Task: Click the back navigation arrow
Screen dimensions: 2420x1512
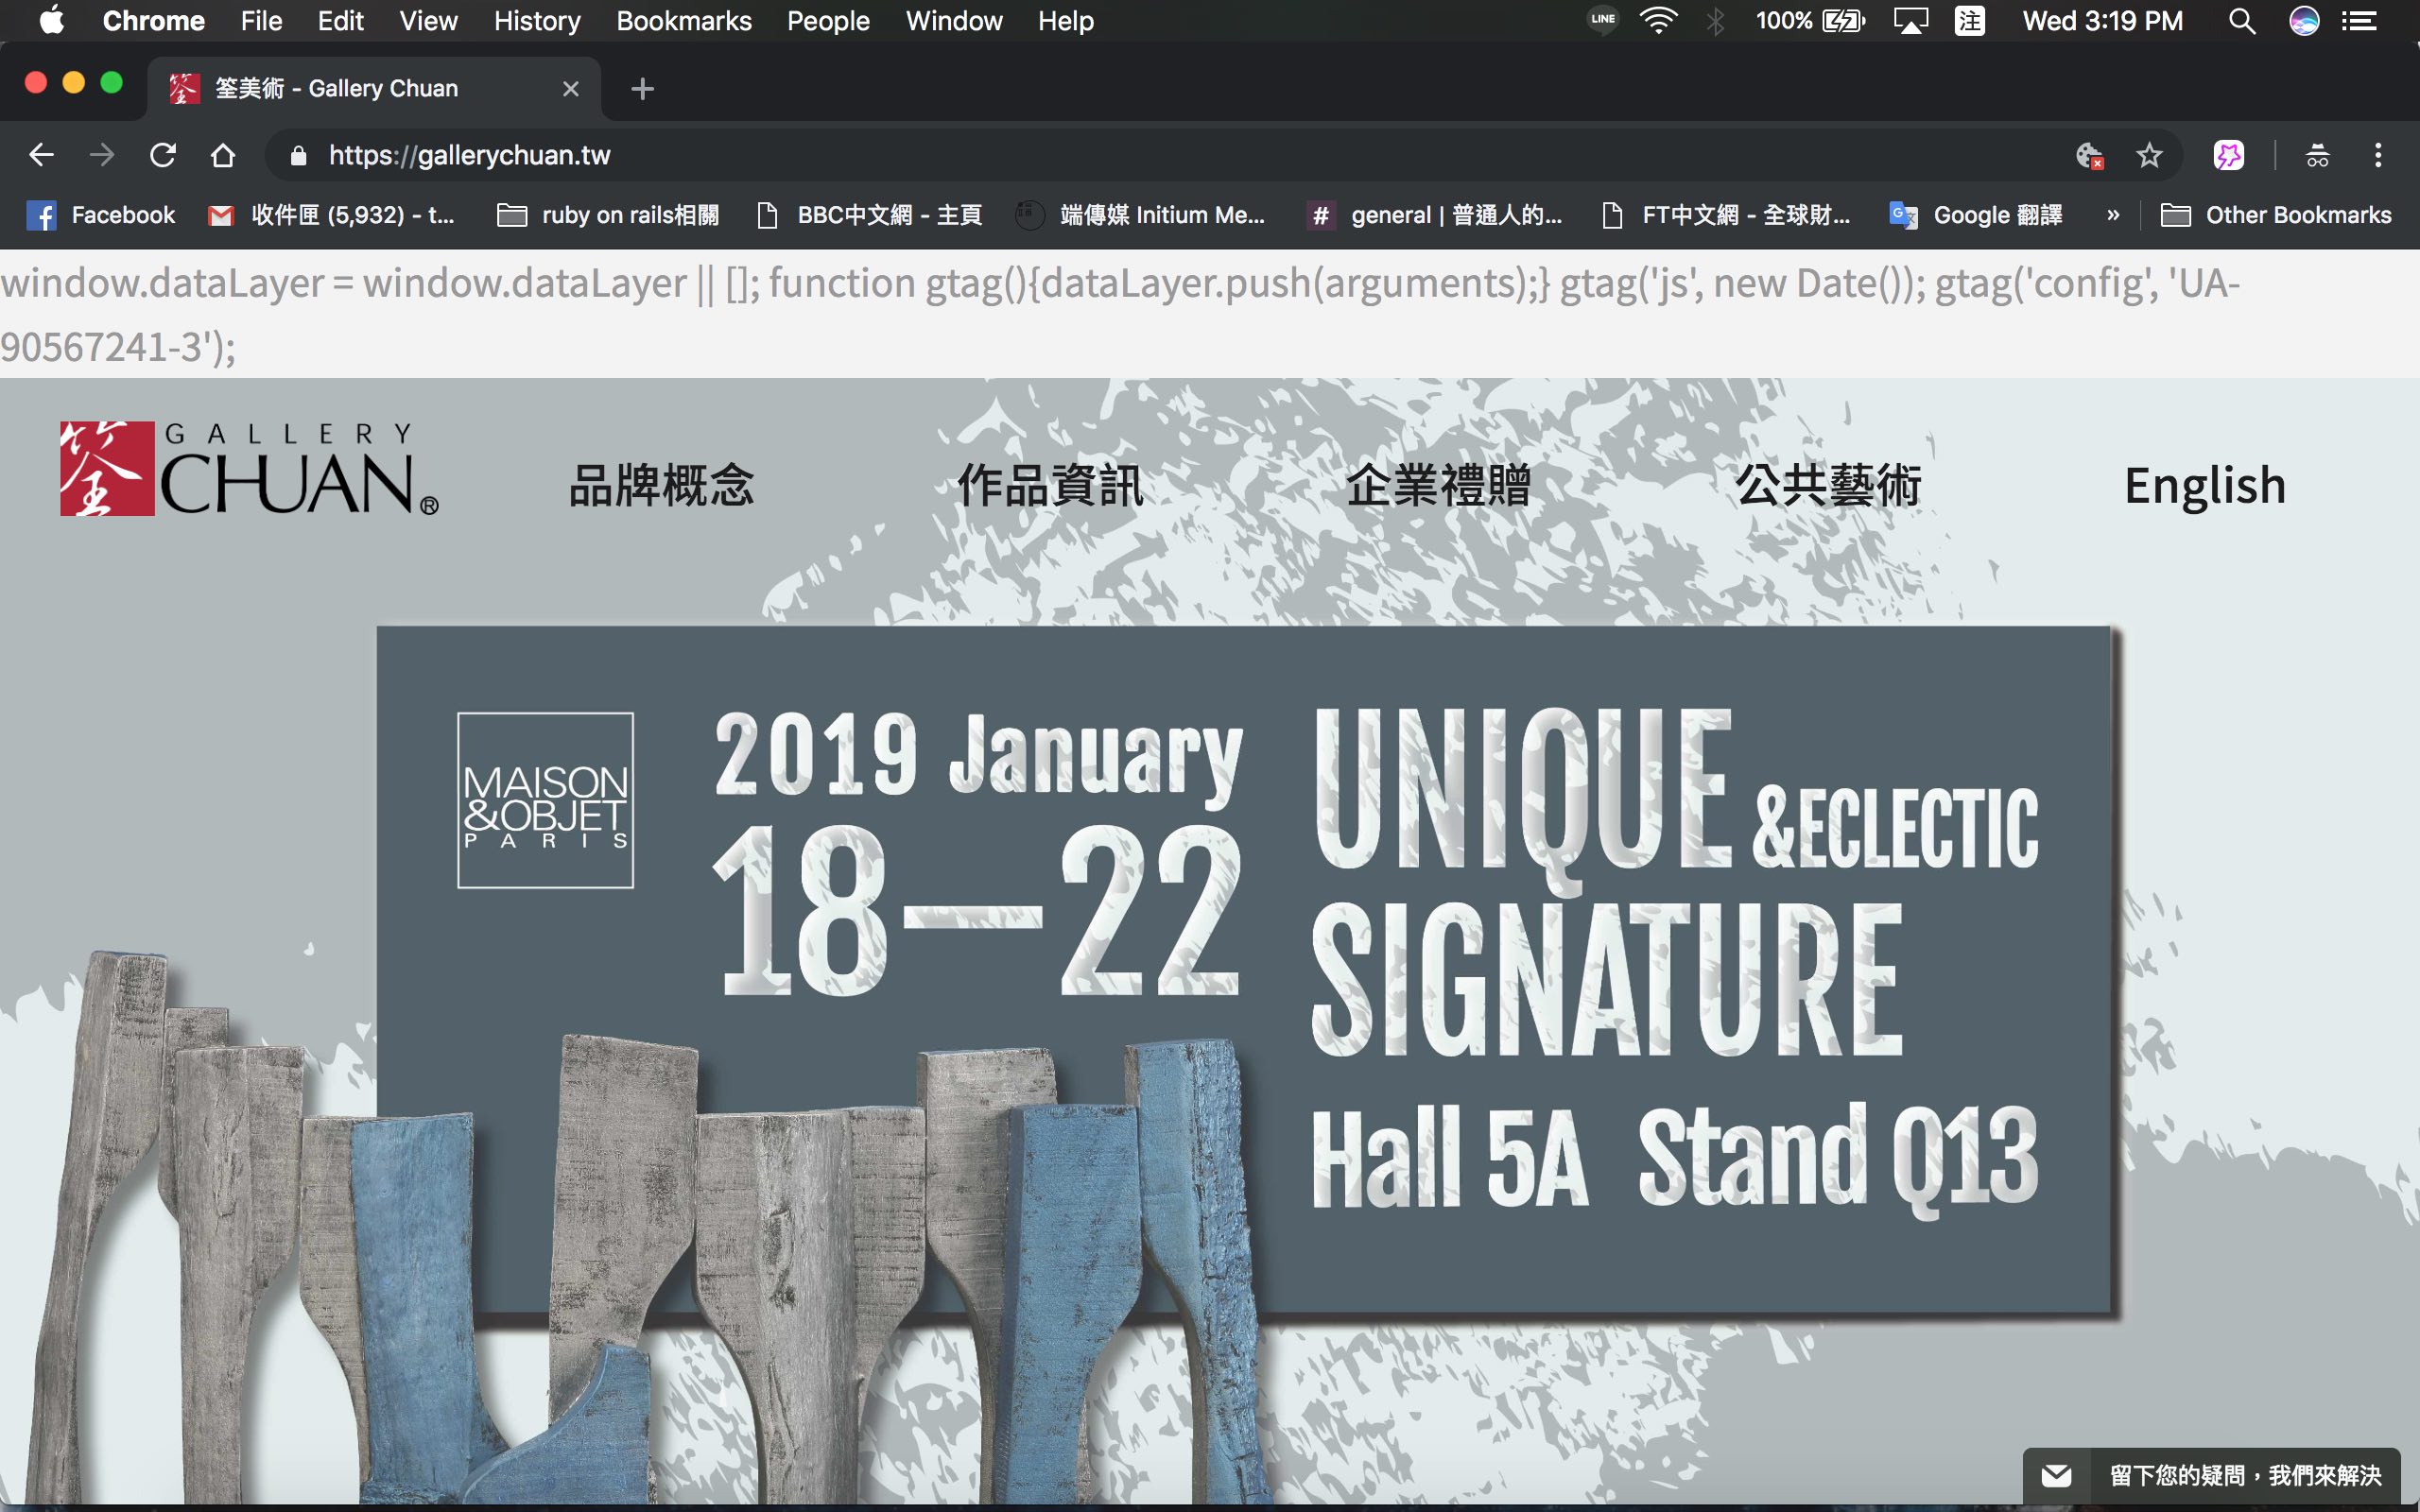Action: (x=41, y=155)
